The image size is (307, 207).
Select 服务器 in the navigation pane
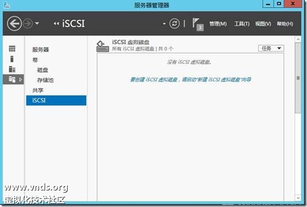coord(41,50)
